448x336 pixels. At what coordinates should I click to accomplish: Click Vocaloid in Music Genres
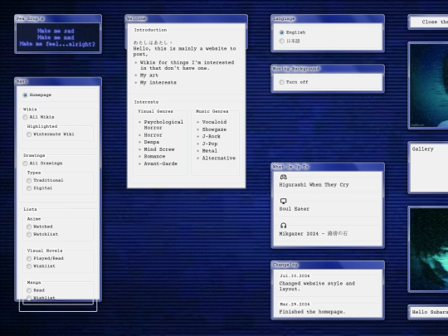[x=214, y=122]
